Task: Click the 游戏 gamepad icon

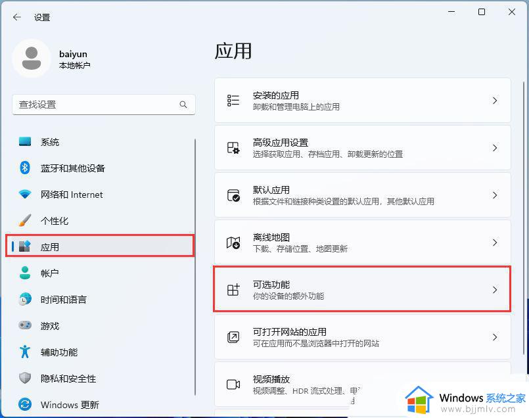Action: [25, 325]
